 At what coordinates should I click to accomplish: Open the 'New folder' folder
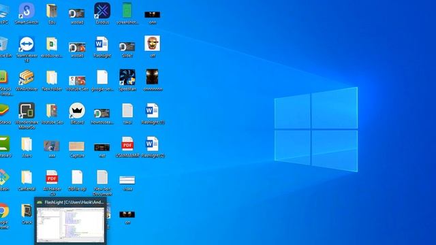(x=52, y=78)
